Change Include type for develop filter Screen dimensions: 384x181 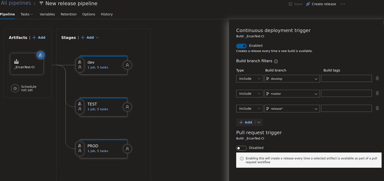[250, 79]
